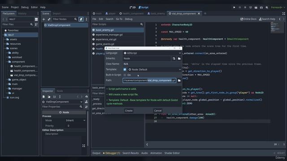Run a custom scene clapperboard icon

(261, 8)
